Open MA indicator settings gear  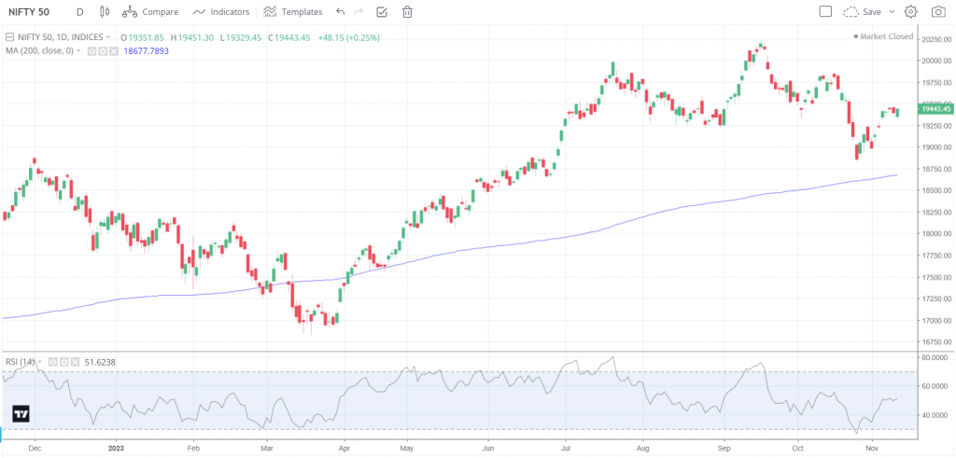click(x=103, y=51)
